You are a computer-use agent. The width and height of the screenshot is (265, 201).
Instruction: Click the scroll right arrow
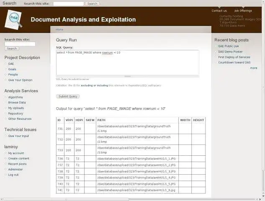260,199
